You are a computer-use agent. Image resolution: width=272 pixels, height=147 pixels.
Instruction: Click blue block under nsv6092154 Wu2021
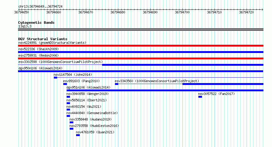tap(68, 110)
